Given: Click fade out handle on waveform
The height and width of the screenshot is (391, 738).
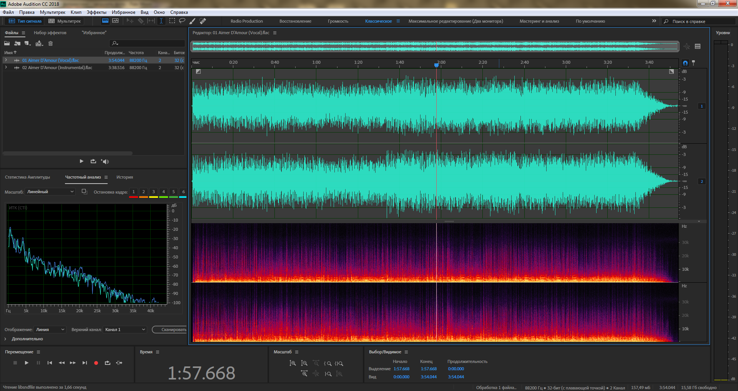Looking at the screenshot, I should [x=672, y=71].
